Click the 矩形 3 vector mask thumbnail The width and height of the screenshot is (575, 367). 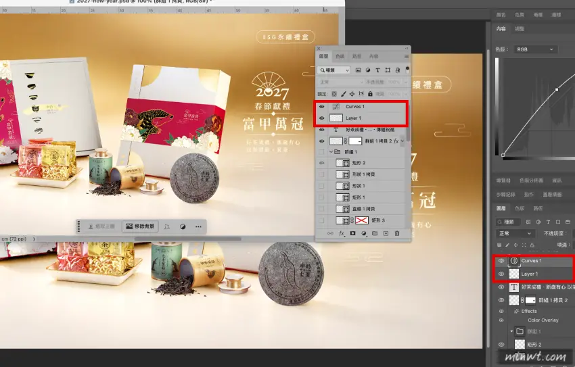362,220
